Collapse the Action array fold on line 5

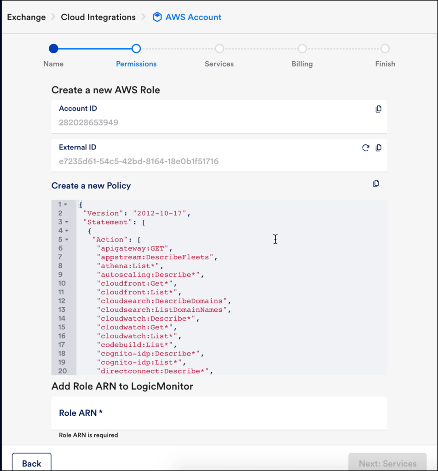point(67,239)
